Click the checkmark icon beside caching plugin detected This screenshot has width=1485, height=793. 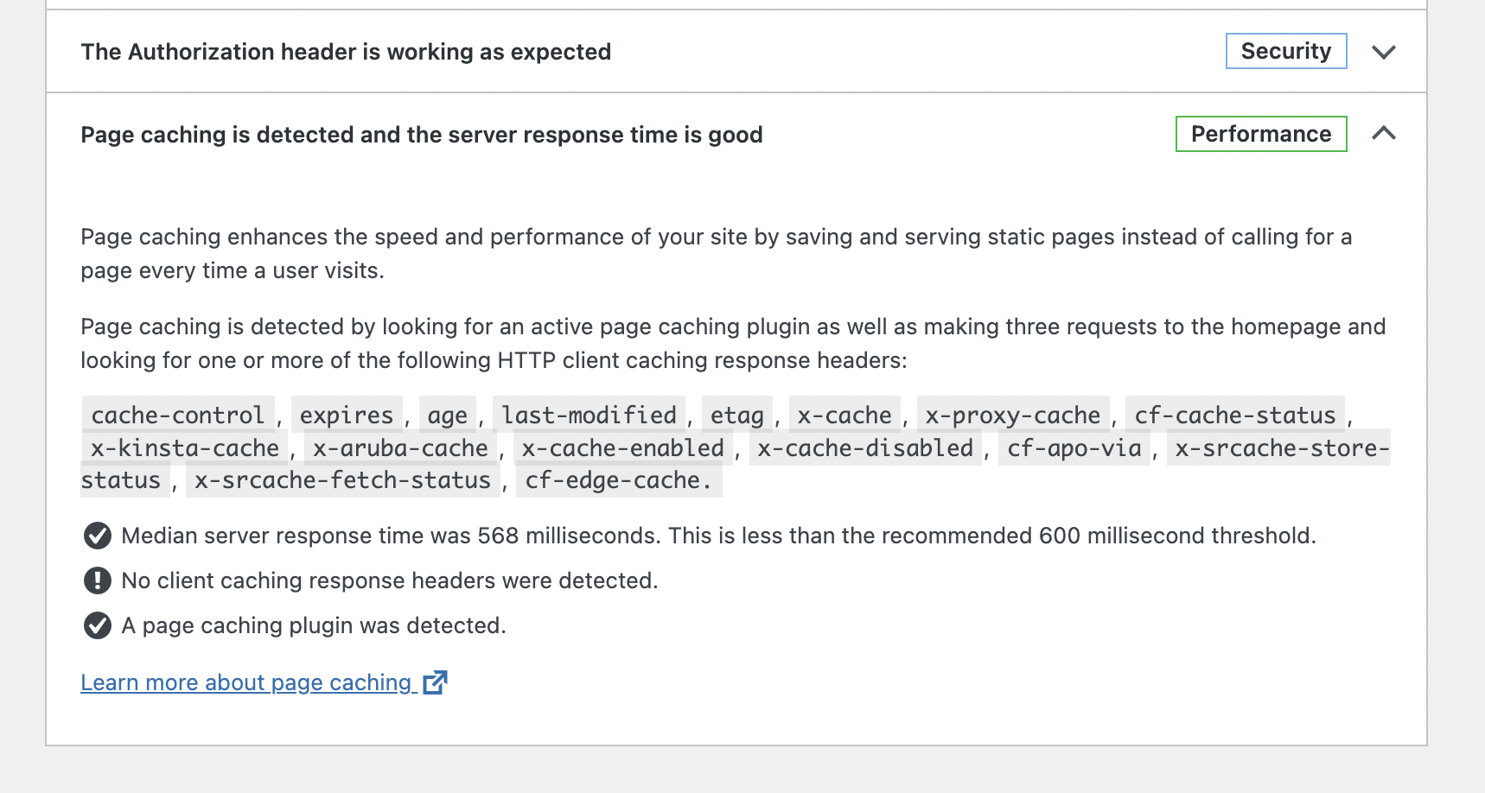click(x=97, y=625)
